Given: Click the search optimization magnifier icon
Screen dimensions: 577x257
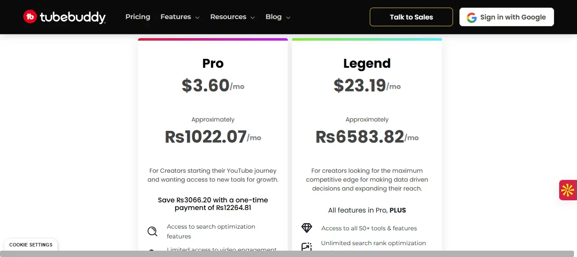Looking at the screenshot, I should (152, 231).
